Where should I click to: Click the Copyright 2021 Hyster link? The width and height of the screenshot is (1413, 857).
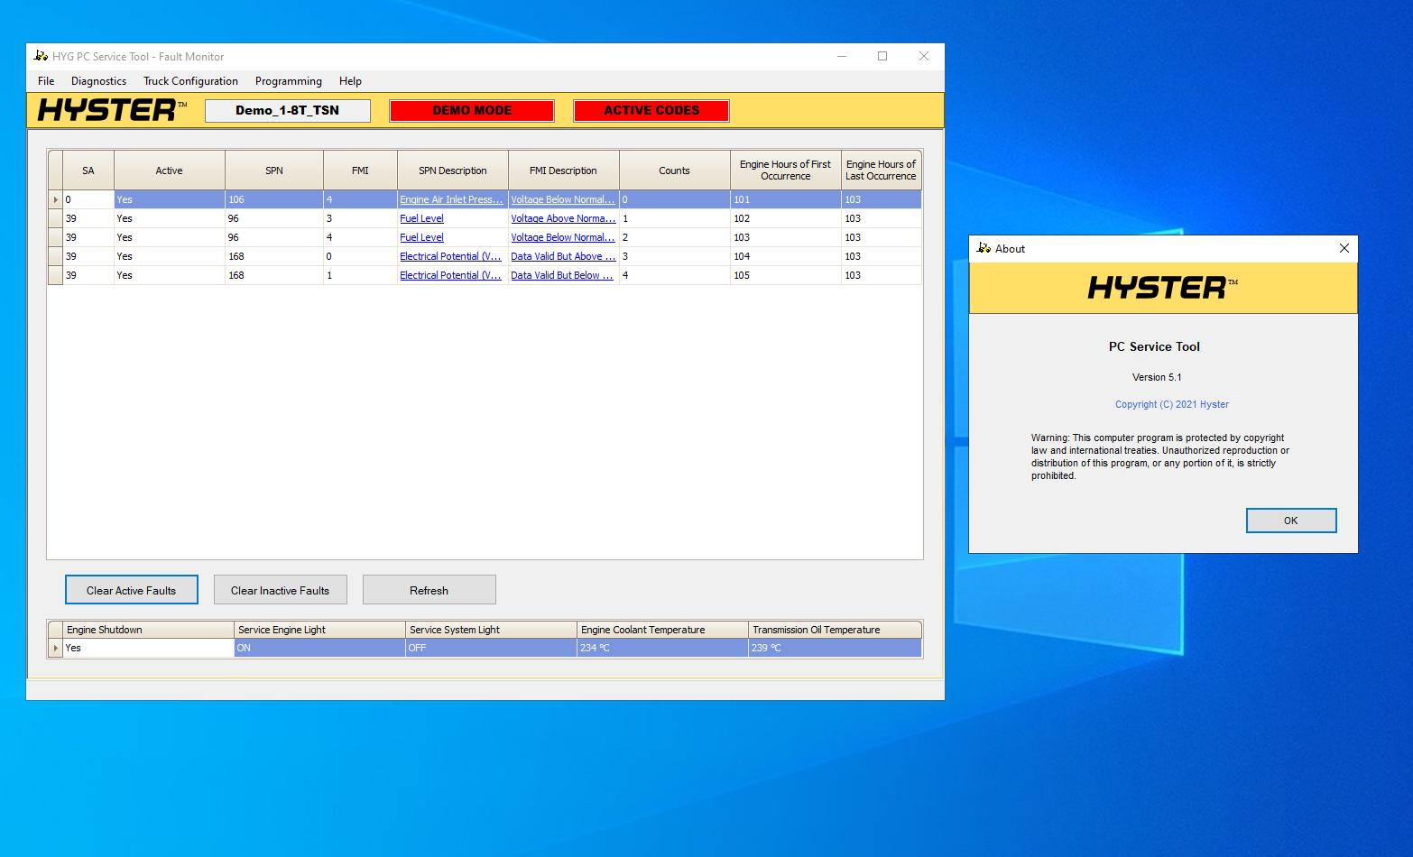pos(1171,404)
